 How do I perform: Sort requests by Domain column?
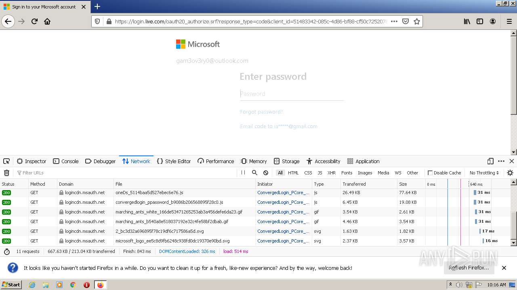86,184
